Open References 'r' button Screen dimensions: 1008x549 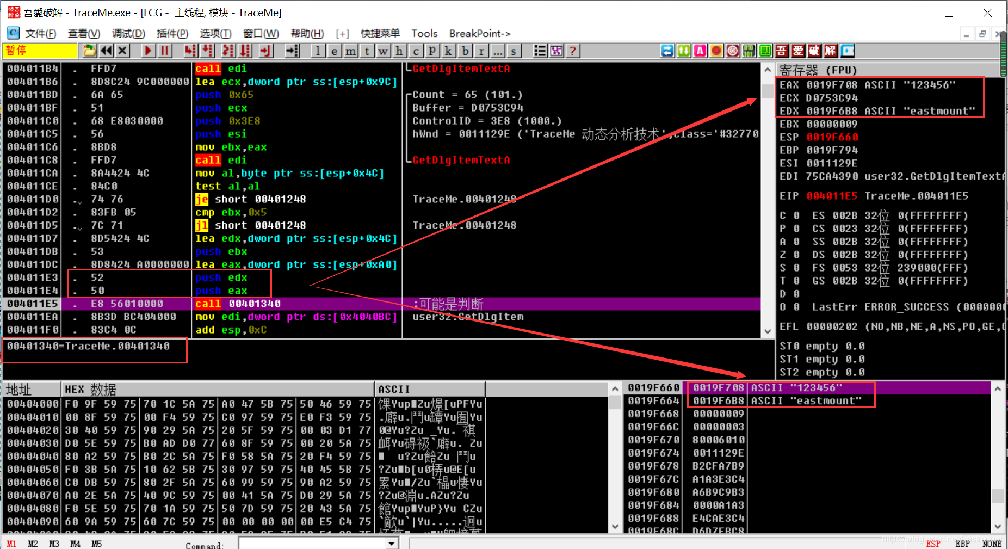(x=481, y=51)
